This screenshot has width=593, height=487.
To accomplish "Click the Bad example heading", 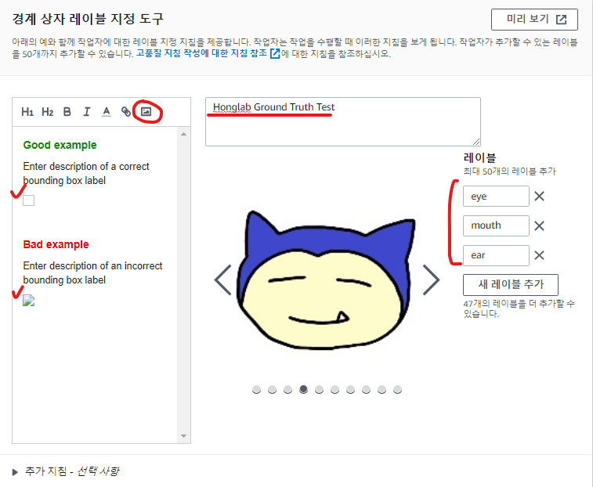I will [x=56, y=244].
